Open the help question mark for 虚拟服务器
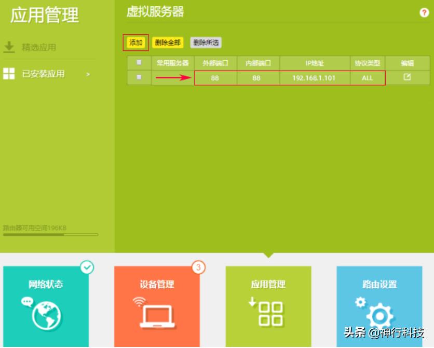This screenshot has height=348, width=434. click(425, 12)
